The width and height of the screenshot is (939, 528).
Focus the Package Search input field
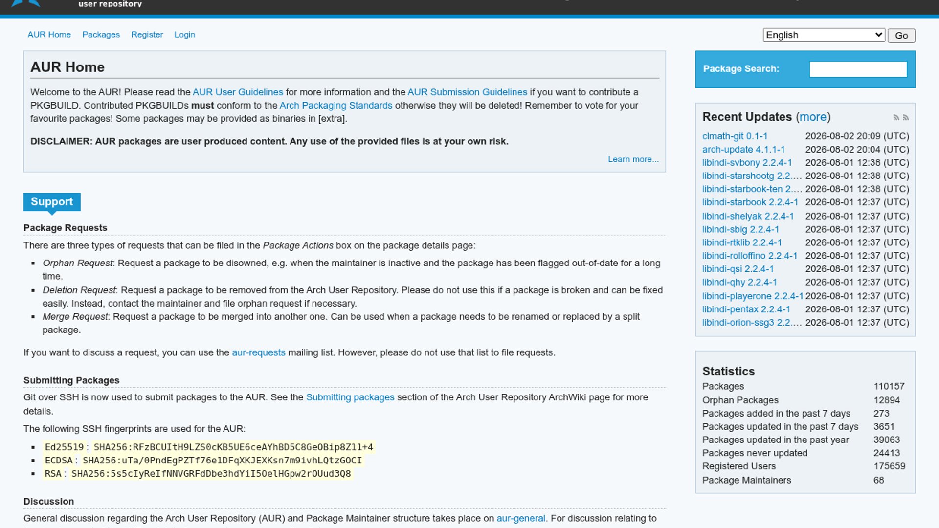click(x=858, y=69)
